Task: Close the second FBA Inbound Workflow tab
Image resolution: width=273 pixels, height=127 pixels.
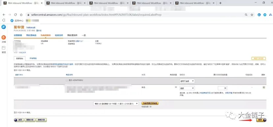Action: point(85,3)
